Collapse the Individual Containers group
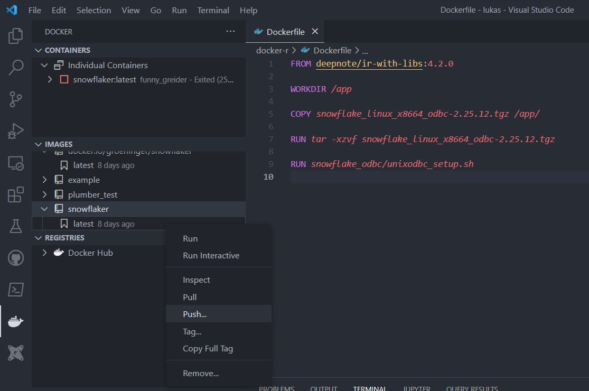 [44, 66]
